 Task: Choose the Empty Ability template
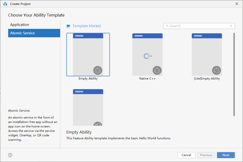[88, 55]
